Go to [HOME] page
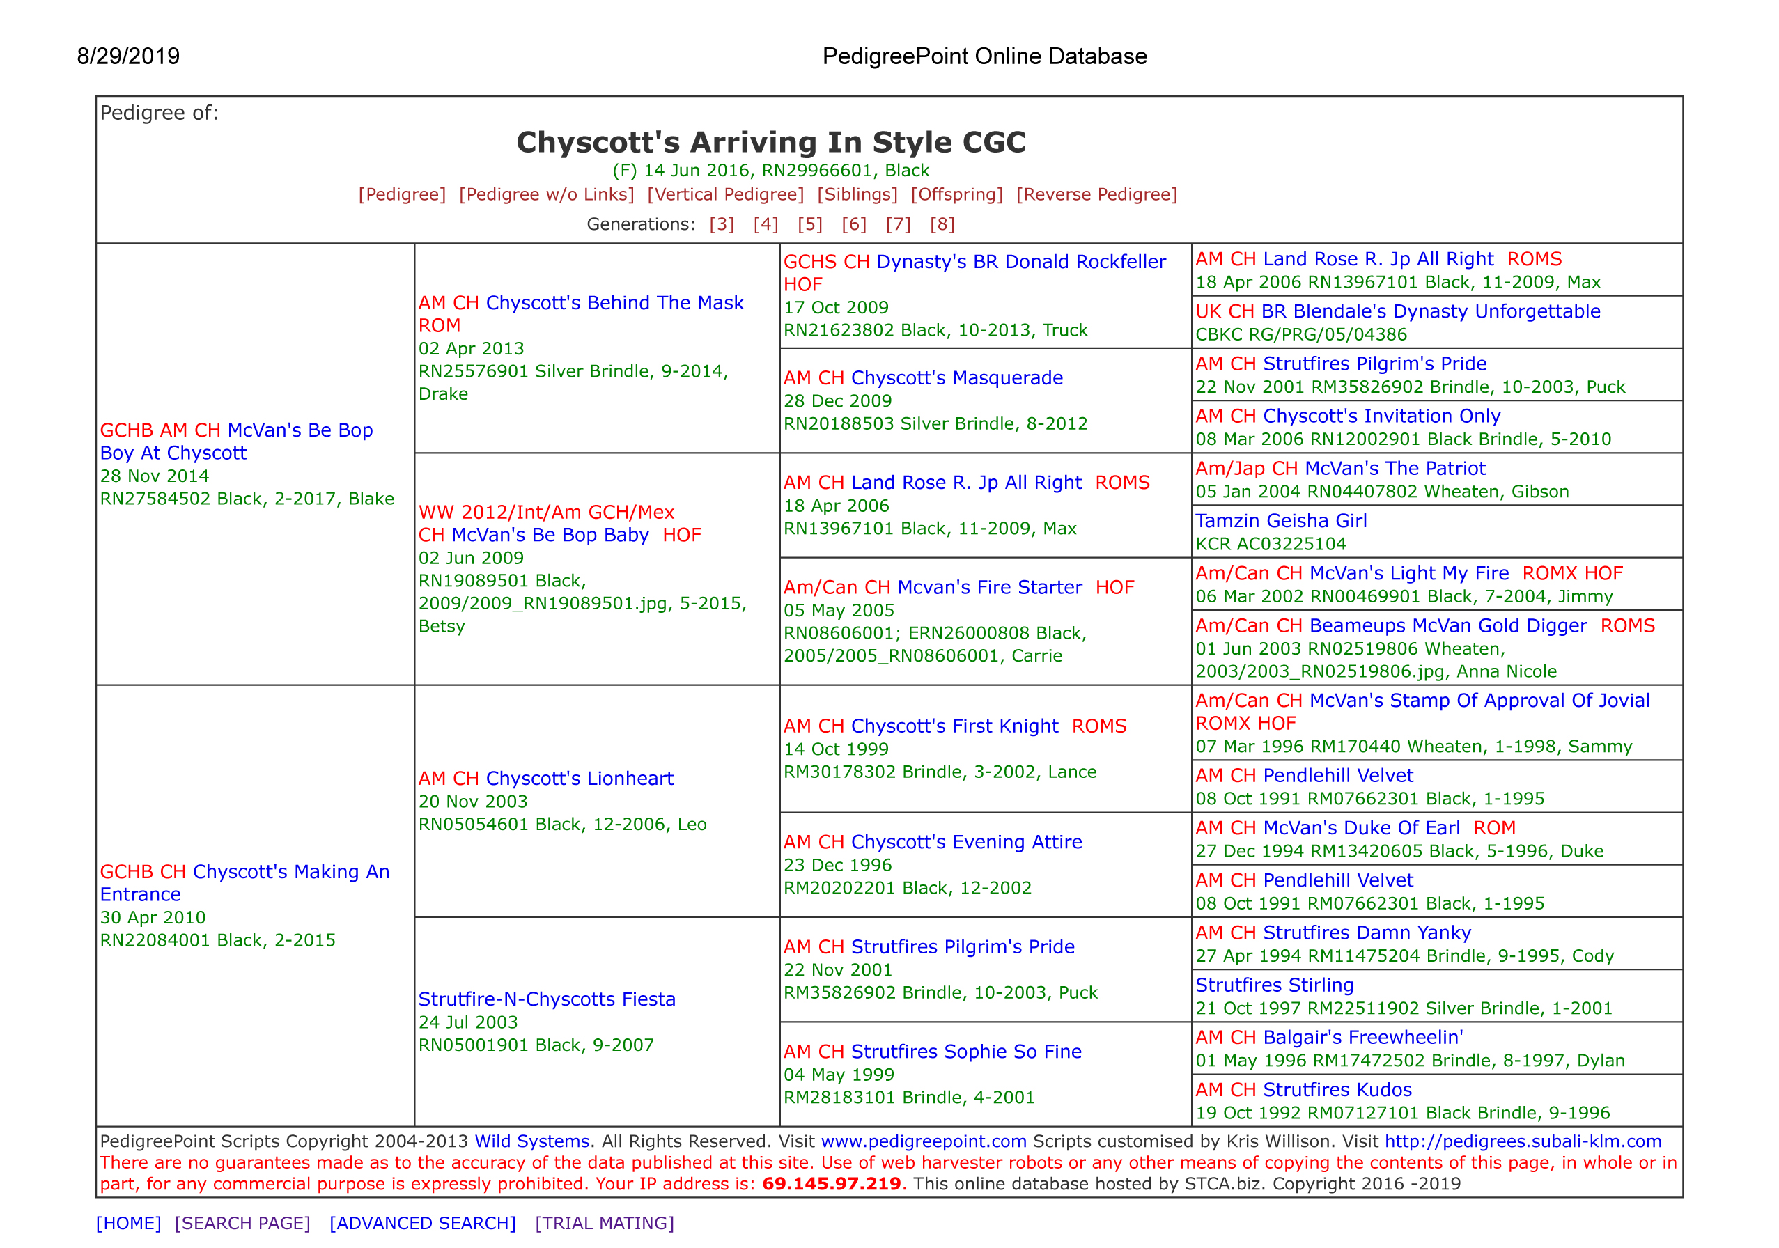Screen dimensions: 1779x1248 [x=129, y=1223]
